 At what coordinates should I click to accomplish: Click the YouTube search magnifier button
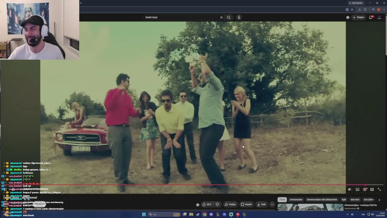[229, 17]
